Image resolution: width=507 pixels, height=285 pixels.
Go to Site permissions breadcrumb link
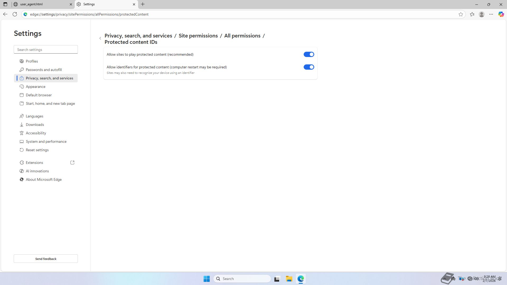coord(198,36)
